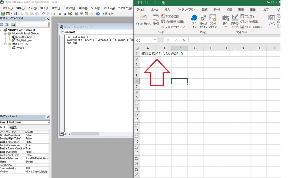Click the マクロ button in the ribbon
Screen dimensions: 300x178
click(156, 20)
